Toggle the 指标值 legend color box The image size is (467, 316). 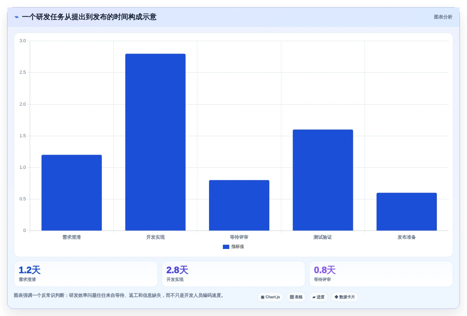coord(226,247)
